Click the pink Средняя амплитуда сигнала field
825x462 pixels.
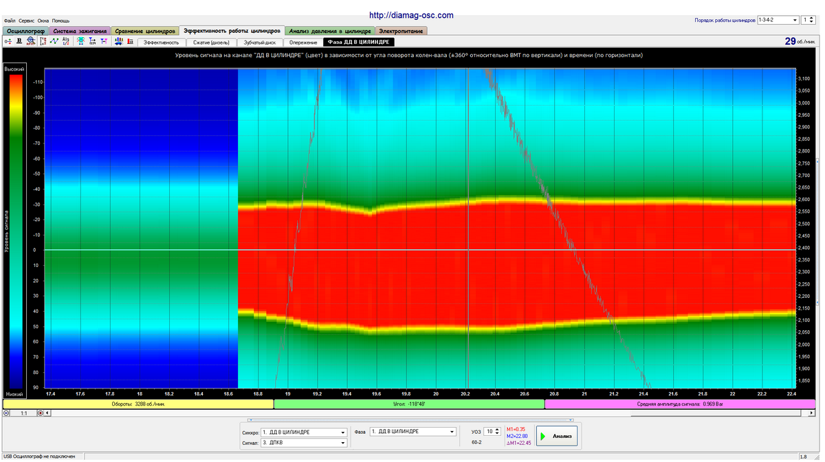(x=681, y=404)
